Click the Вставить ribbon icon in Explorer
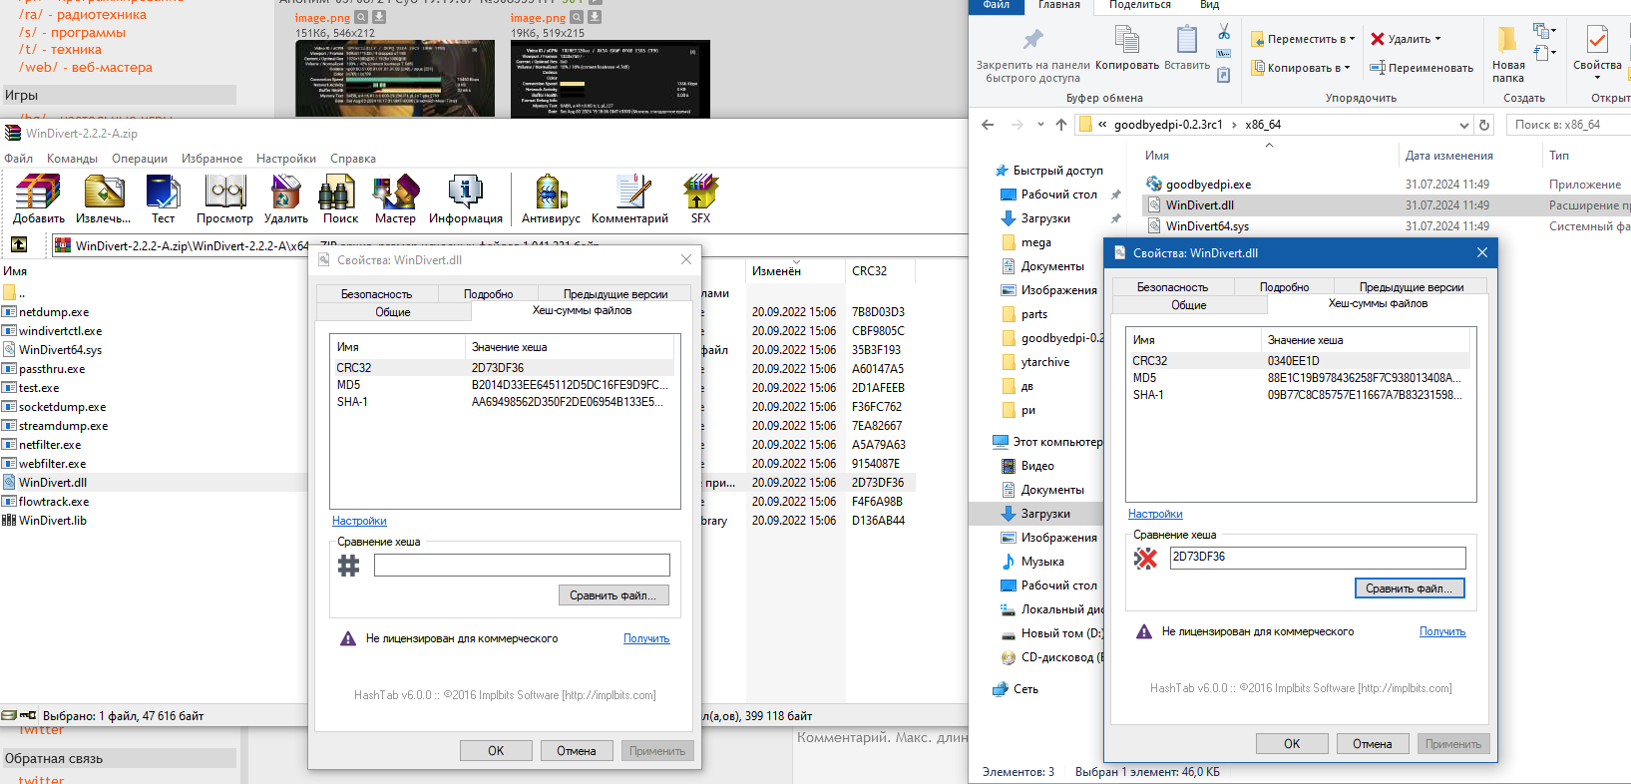This screenshot has height=784, width=1631. (x=1187, y=48)
